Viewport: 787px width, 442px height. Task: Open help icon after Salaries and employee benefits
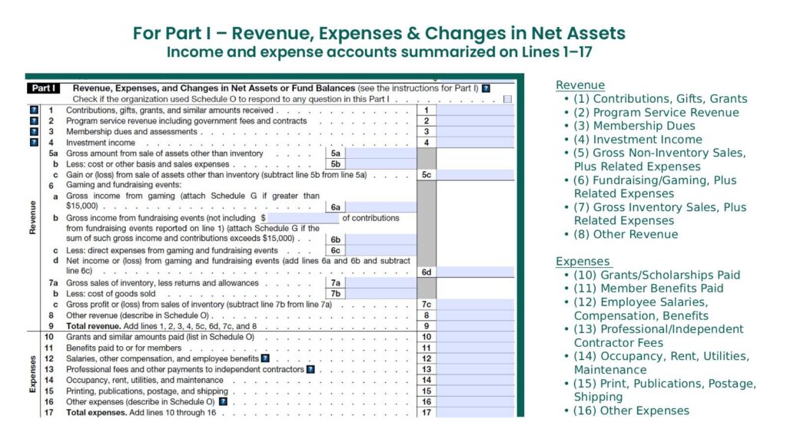pyautogui.click(x=264, y=358)
